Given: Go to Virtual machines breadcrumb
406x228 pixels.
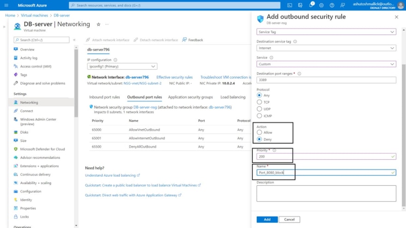Looking at the screenshot, I should pyautogui.click(x=35, y=16).
